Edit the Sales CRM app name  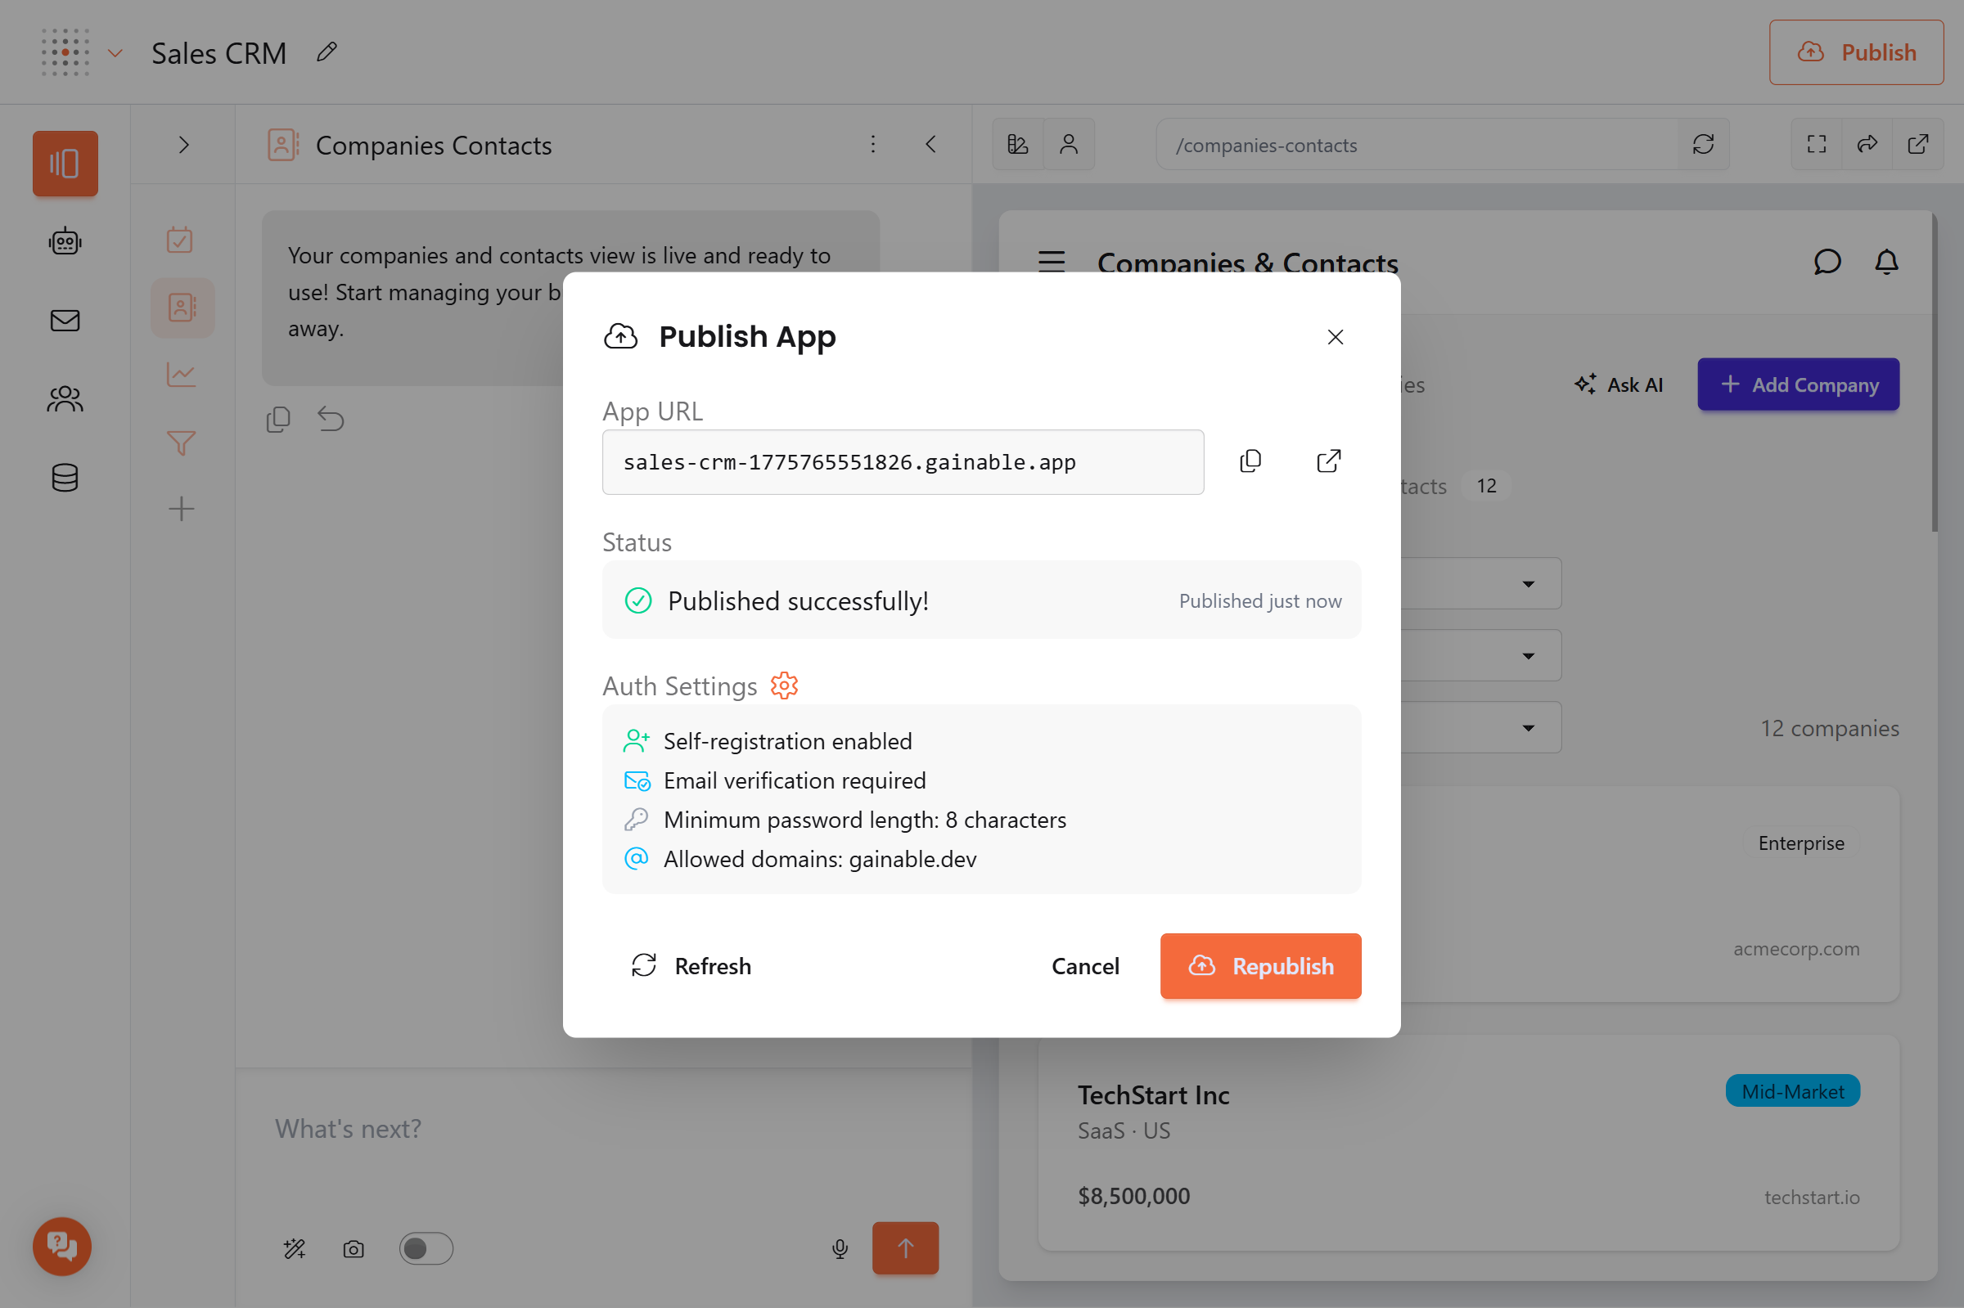click(327, 52)
